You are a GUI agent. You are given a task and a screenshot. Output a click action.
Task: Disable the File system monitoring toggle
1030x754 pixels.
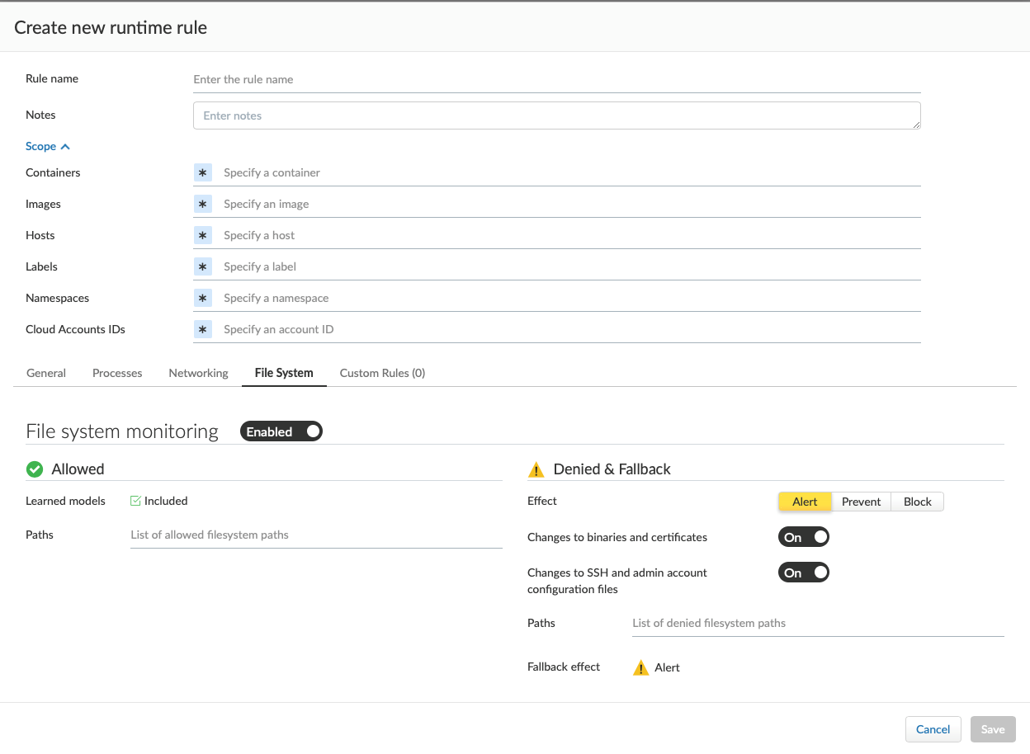[x=281, y=431]
